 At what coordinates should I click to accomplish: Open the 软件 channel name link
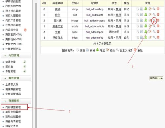click(58, 15)
